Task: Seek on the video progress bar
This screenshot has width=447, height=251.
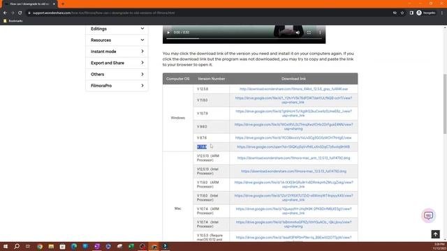Action: tap(244, 38)
